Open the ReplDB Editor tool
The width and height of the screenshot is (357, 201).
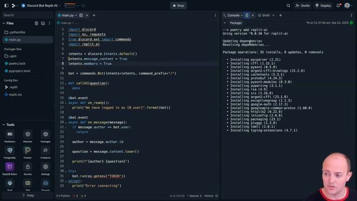pos(10,169)
